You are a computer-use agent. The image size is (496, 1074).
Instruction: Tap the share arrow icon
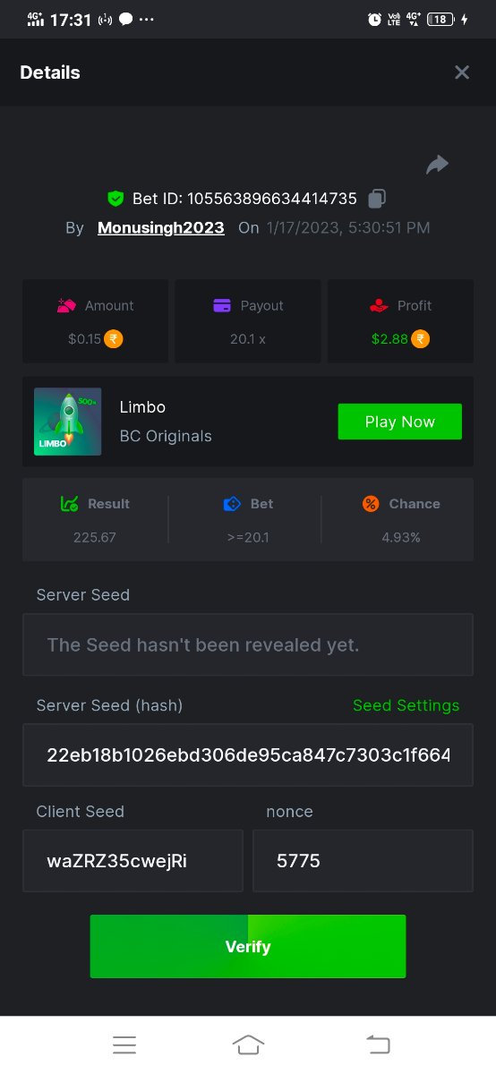(x=437, y=165)
